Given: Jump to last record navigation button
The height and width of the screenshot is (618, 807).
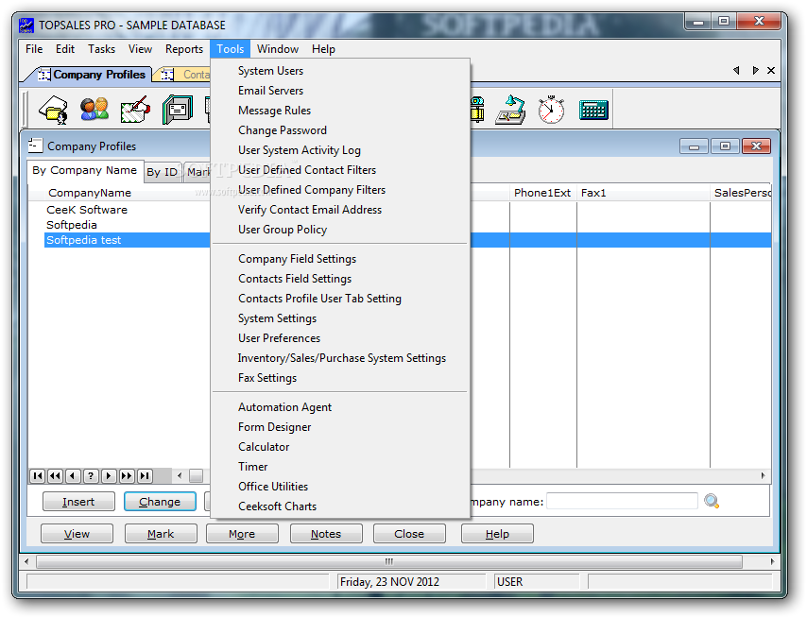Looking at the screenshot, I should 145,476.
